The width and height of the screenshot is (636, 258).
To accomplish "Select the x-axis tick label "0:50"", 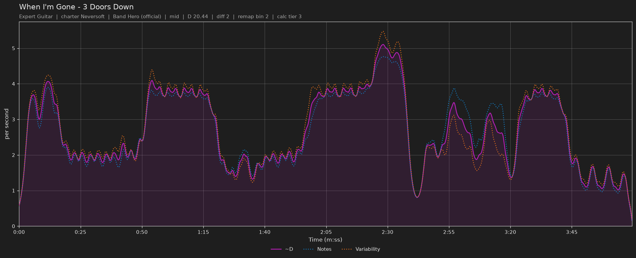I will [x=142, y=232].
